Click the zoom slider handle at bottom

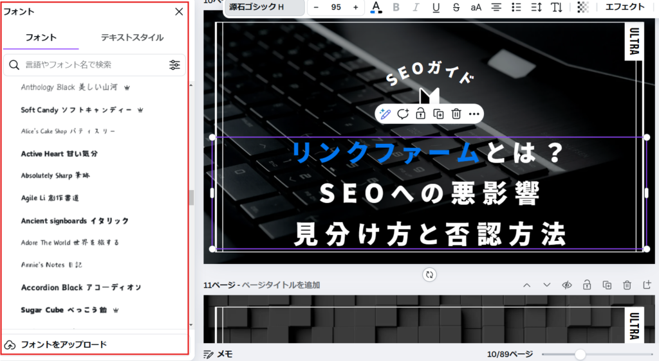[580, 355]
